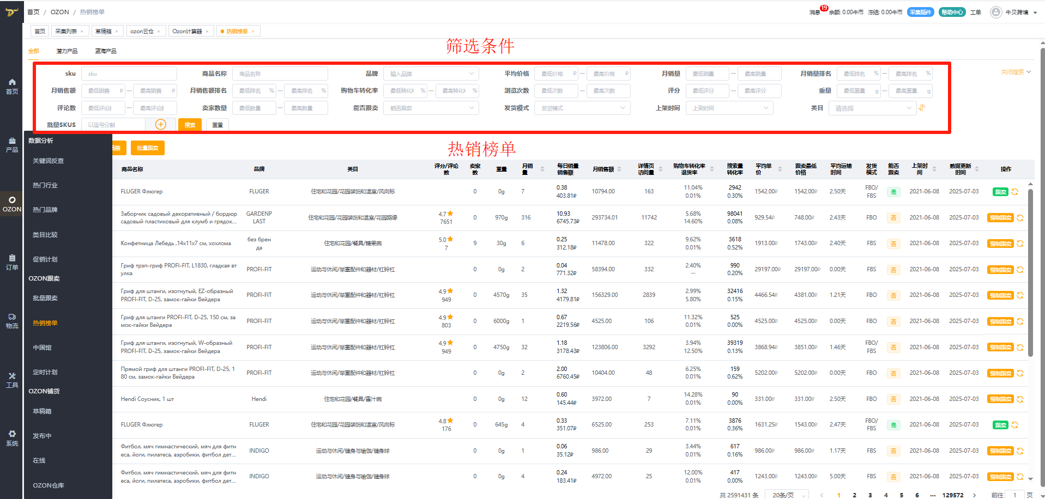Click the orange 搜索 button
Screen dimensions: 1045x499
tap(190, 125)
